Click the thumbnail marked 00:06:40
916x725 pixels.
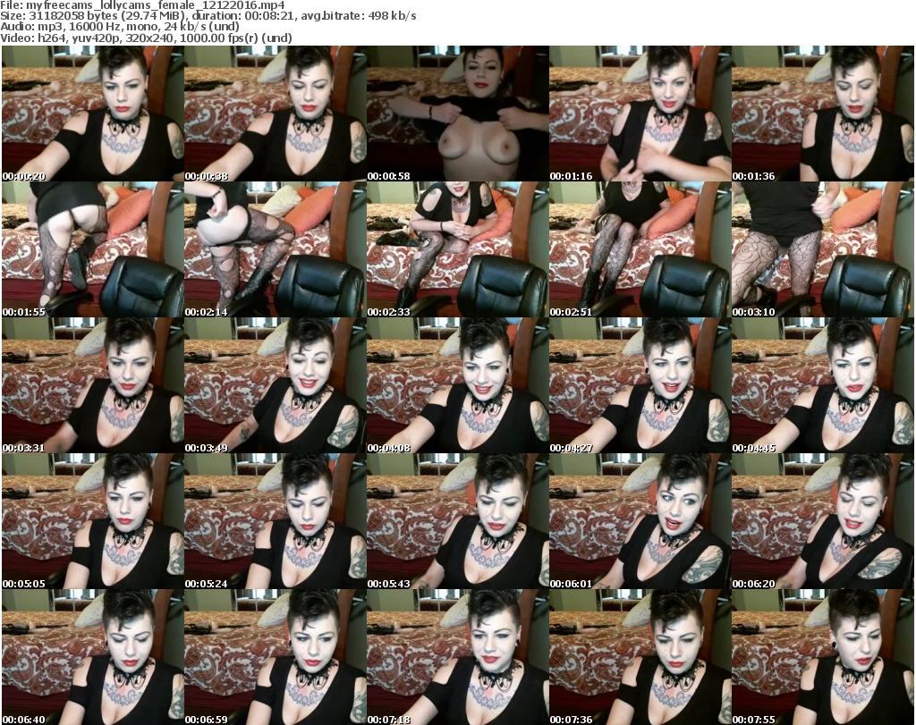[x=93, y=657]
